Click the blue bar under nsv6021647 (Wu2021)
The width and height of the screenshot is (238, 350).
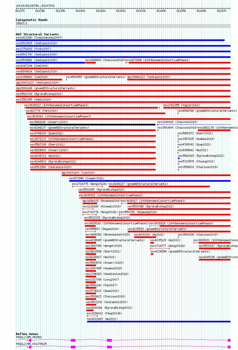pos(159,322)
